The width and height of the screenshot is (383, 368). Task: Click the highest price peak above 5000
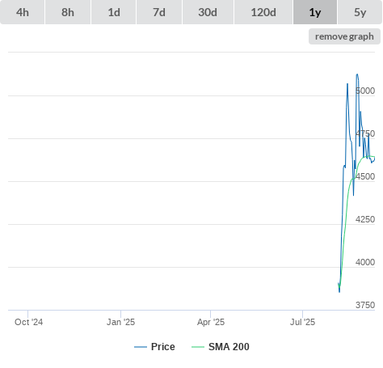(357, 74)
